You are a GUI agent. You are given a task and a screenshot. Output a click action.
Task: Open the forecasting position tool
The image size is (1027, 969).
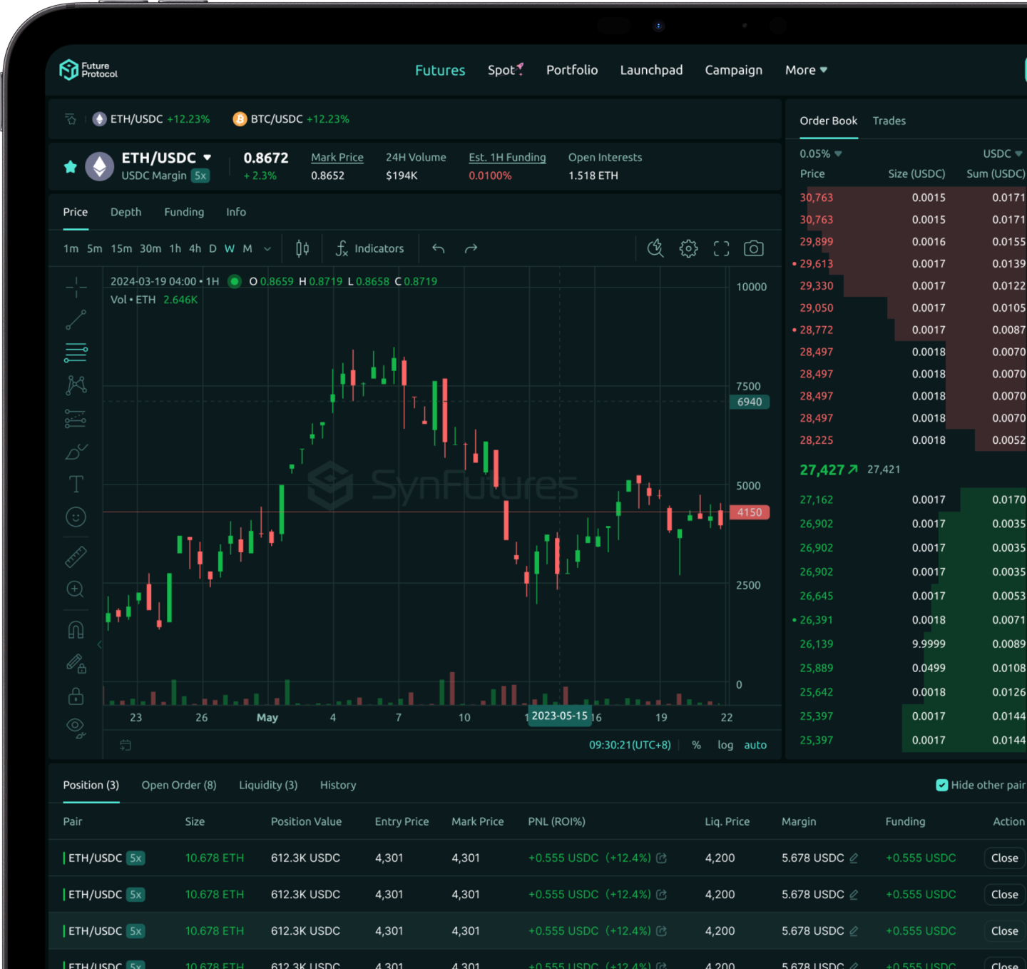click(76, 418)
